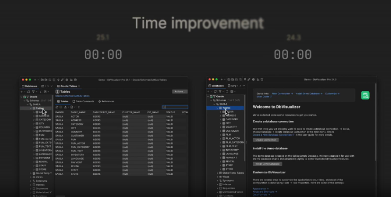Click the green DbVisualizer logo icon on welcome page
The width and height of the screenshot is (391, 197).
pyautogui.click(x=365, y=95)
